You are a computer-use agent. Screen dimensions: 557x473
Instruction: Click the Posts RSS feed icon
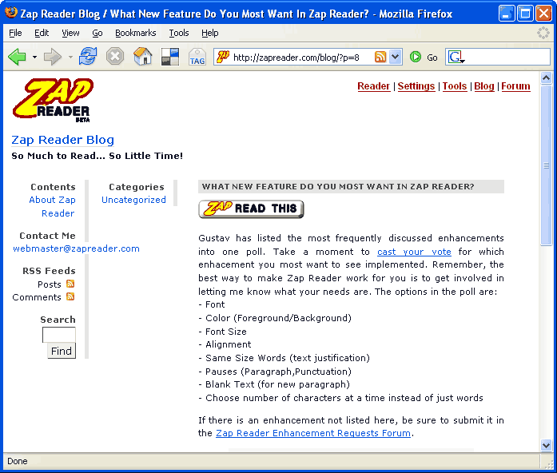(70, 284)
